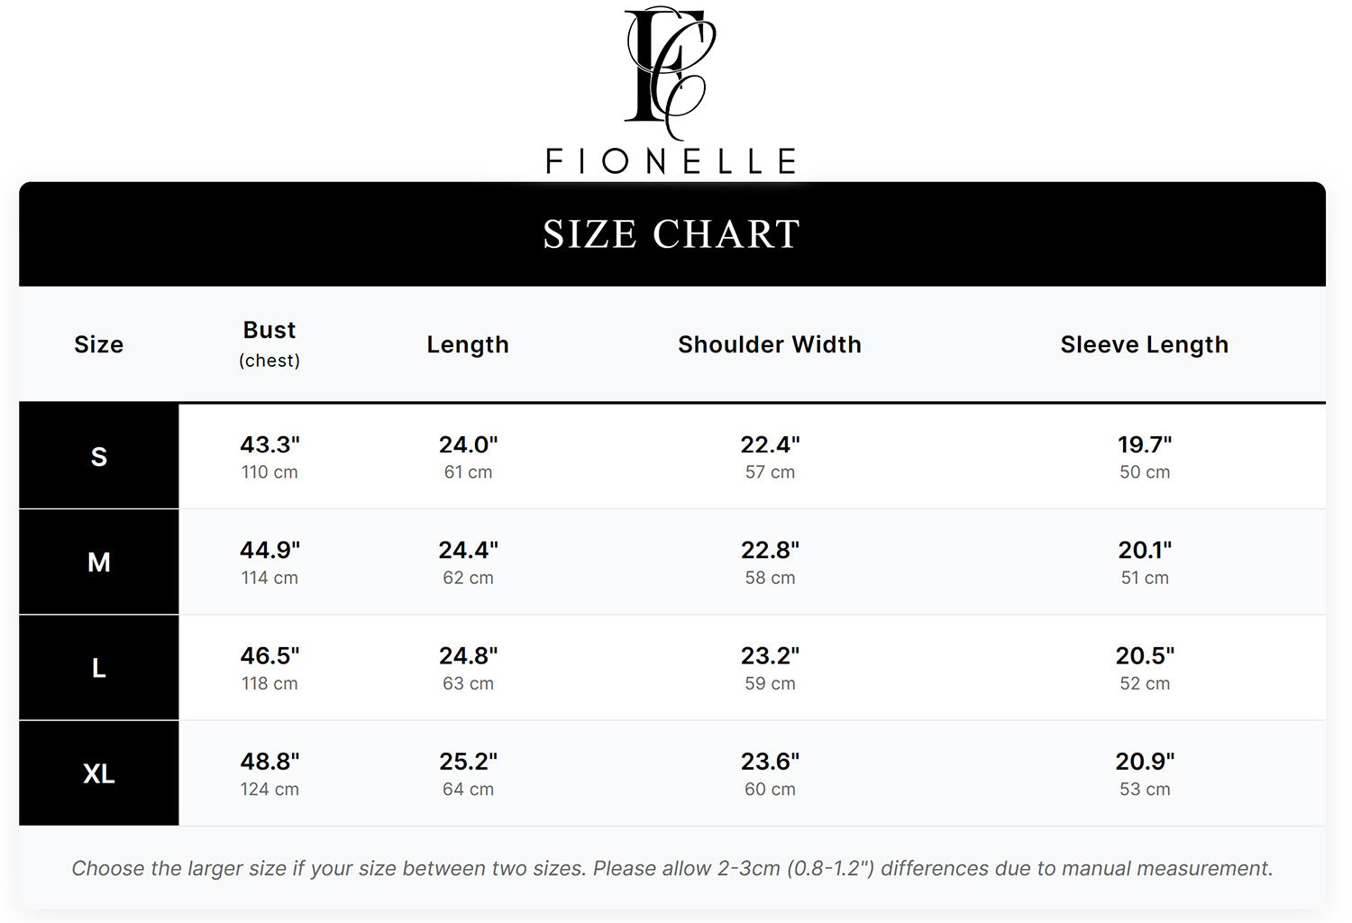The width and height of the screenshot is (1352, 923).
Task: Click the 24.4" length value for M
Action: tap(468, 550)
